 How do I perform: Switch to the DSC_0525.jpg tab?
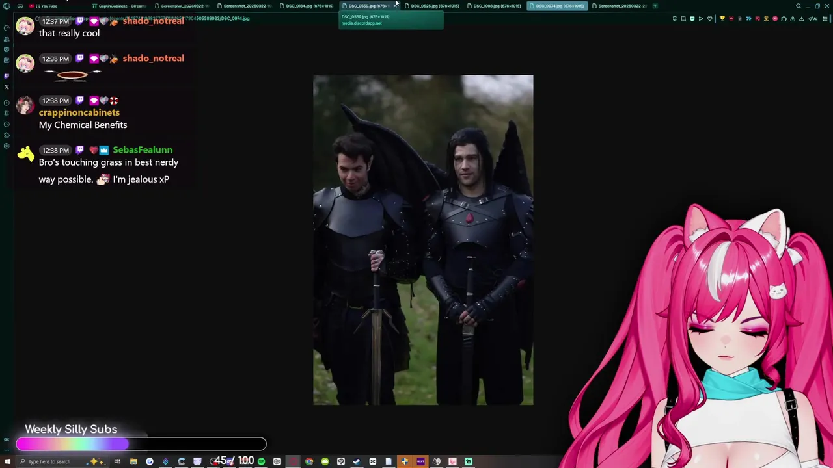point(433,6)
